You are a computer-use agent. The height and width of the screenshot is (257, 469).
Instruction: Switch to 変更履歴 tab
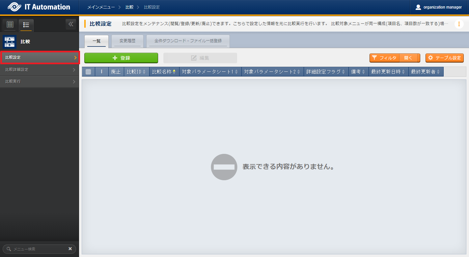tap(127, 41)
